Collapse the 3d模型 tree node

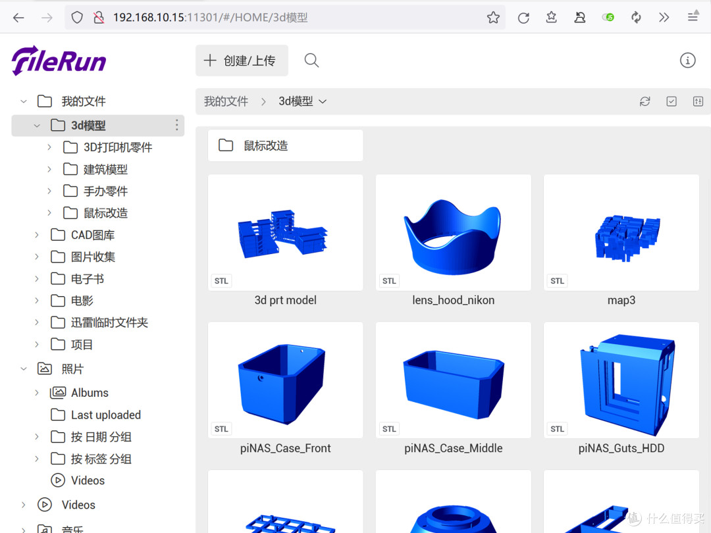point(37,126)
